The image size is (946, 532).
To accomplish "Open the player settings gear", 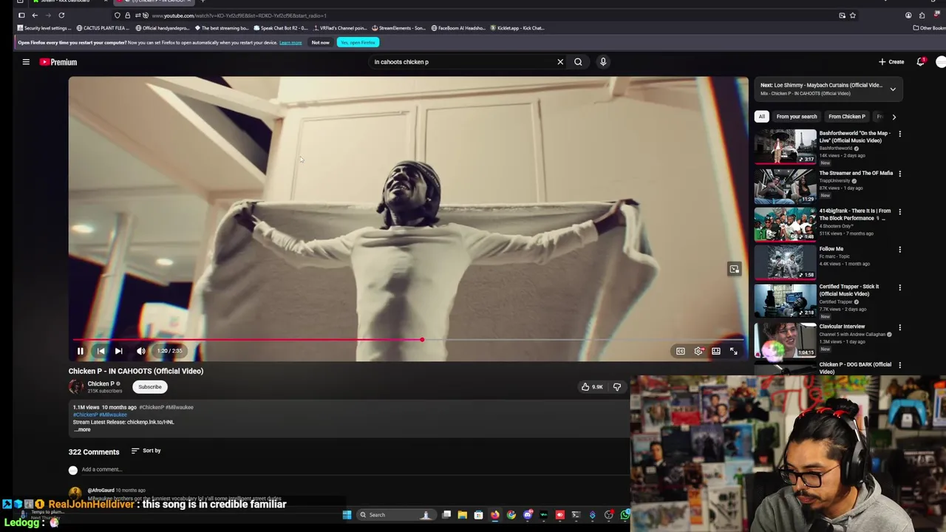I will 698,351.
